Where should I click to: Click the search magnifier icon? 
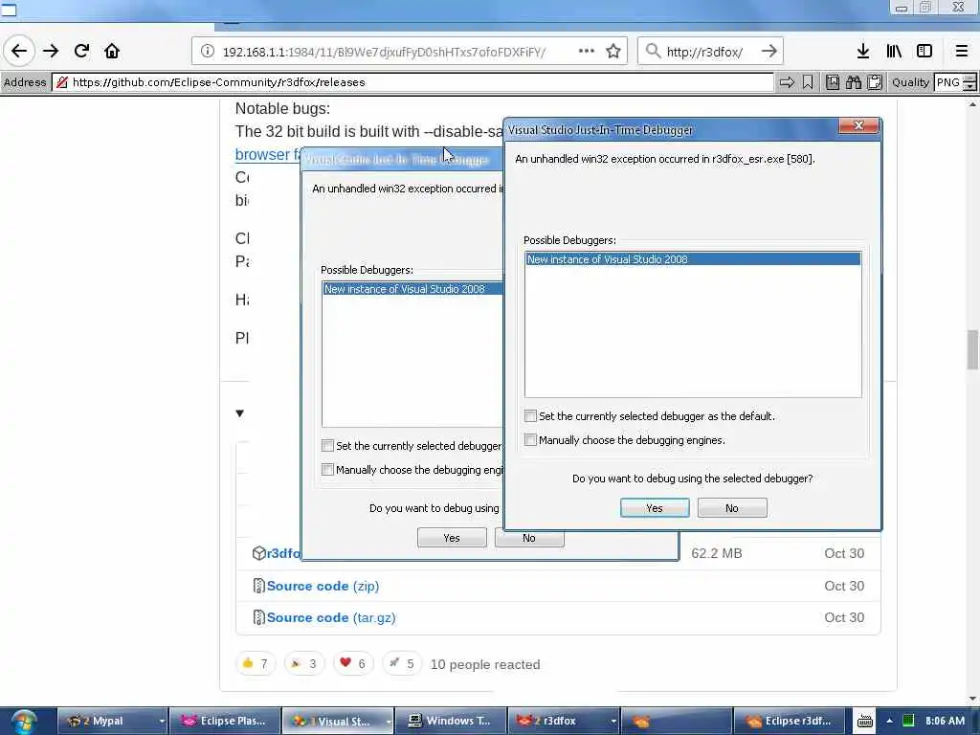tap(653, 52)
